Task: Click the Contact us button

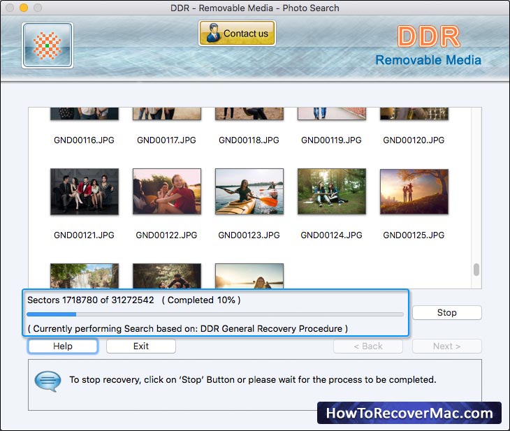Action: pyautogui.click(x=237, y=33)
